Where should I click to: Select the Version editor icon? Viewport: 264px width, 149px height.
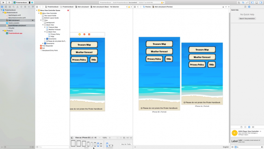point(247,2)
